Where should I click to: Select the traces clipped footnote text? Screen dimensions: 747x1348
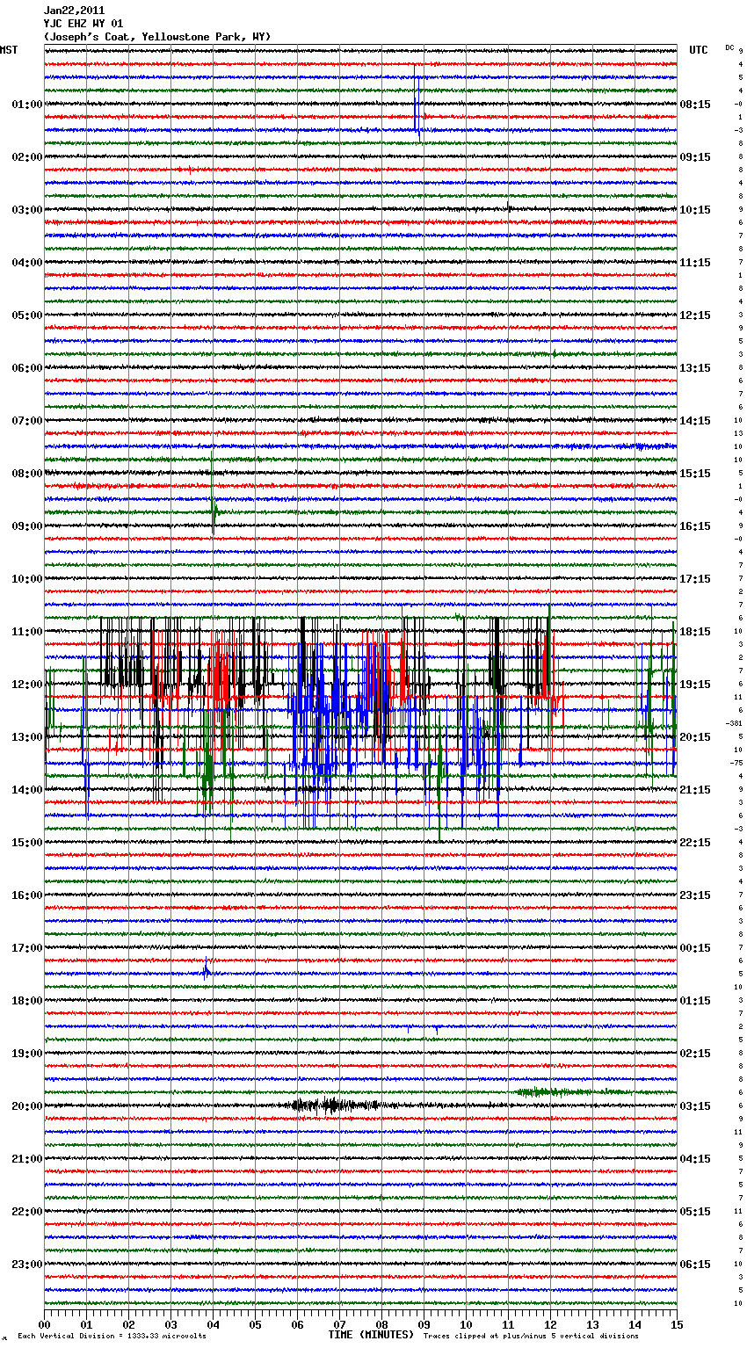pyautogui.click(x=531, y=1337)
